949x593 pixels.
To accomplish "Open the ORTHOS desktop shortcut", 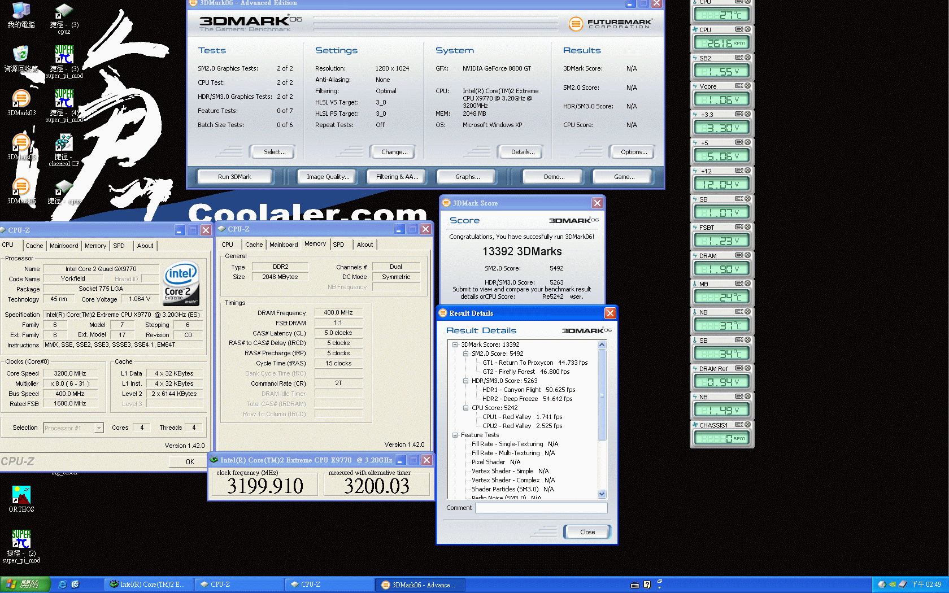I will click(x=21, y=499).
